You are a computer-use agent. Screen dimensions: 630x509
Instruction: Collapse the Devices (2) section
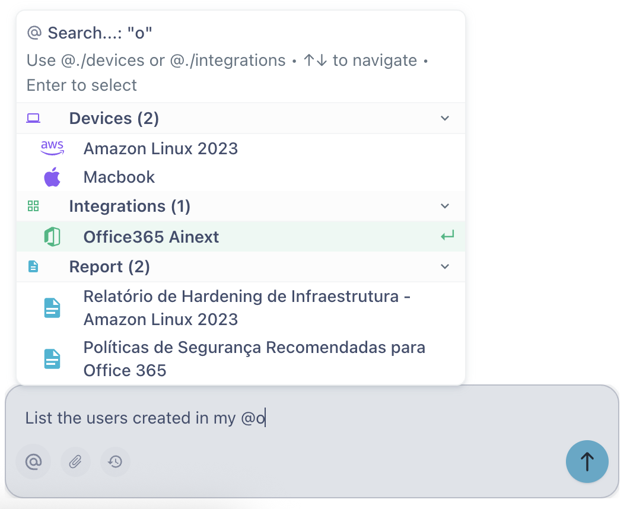(x=445, y=118)
